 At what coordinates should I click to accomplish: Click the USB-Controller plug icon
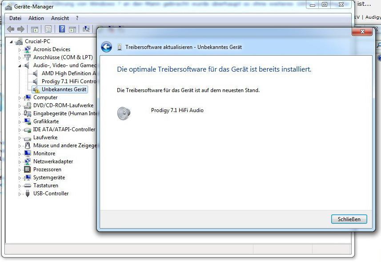[x=28, y=193]
